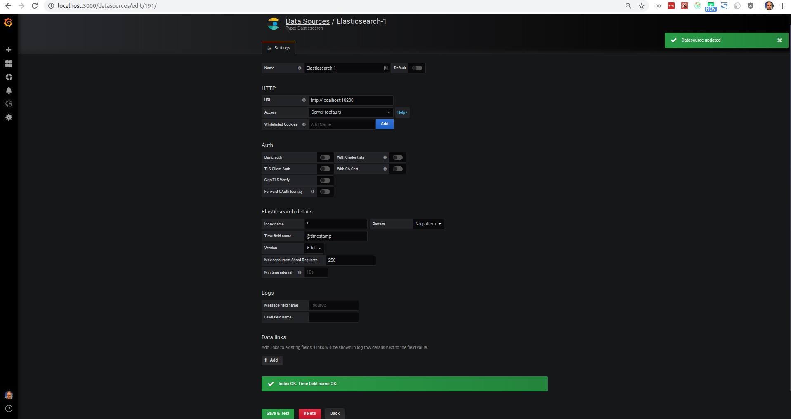Click inside the URL input field

(x=350, y=100)
